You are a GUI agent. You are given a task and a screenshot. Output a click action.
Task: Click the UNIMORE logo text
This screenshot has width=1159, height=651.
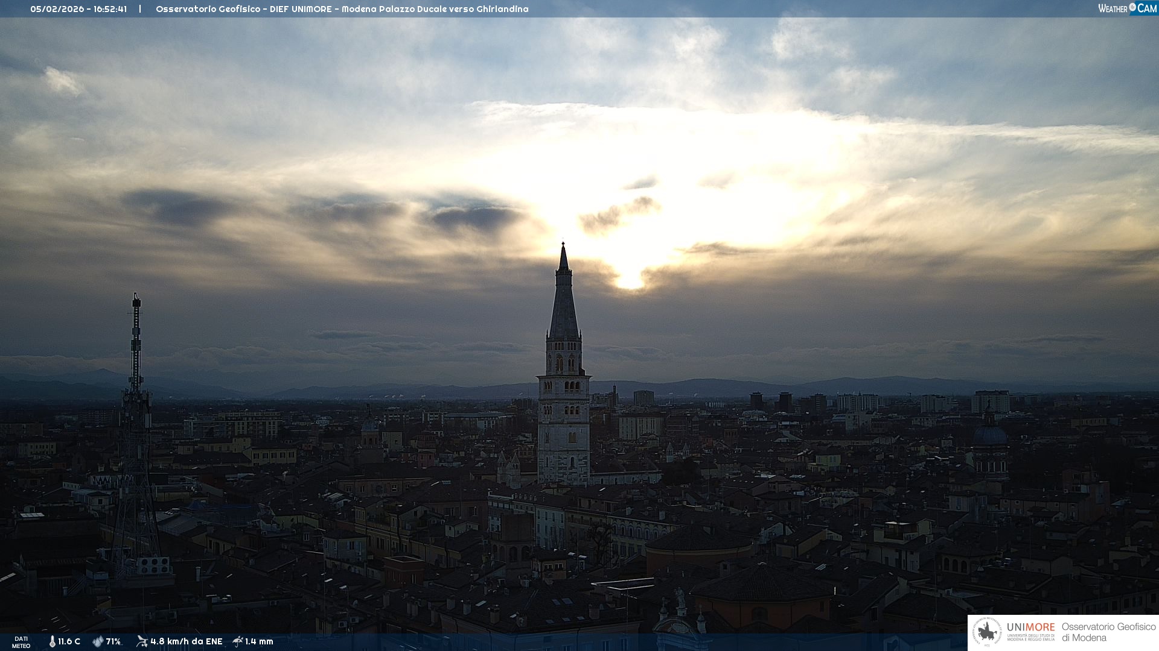(1030, 627)
